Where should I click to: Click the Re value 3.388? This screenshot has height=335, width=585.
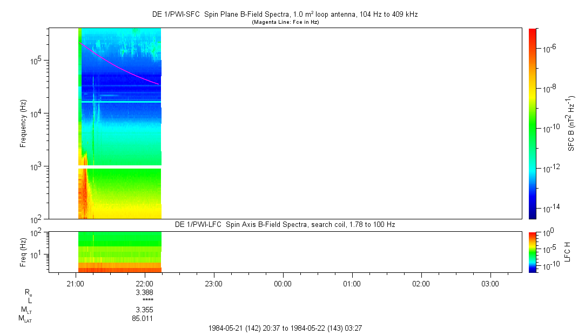point(143,292)
